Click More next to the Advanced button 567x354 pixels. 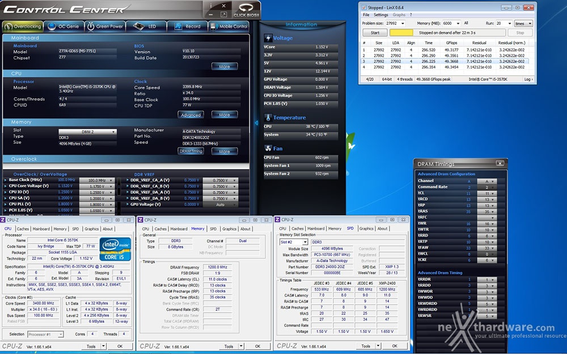pyautogui.click(x=224, y=115)
